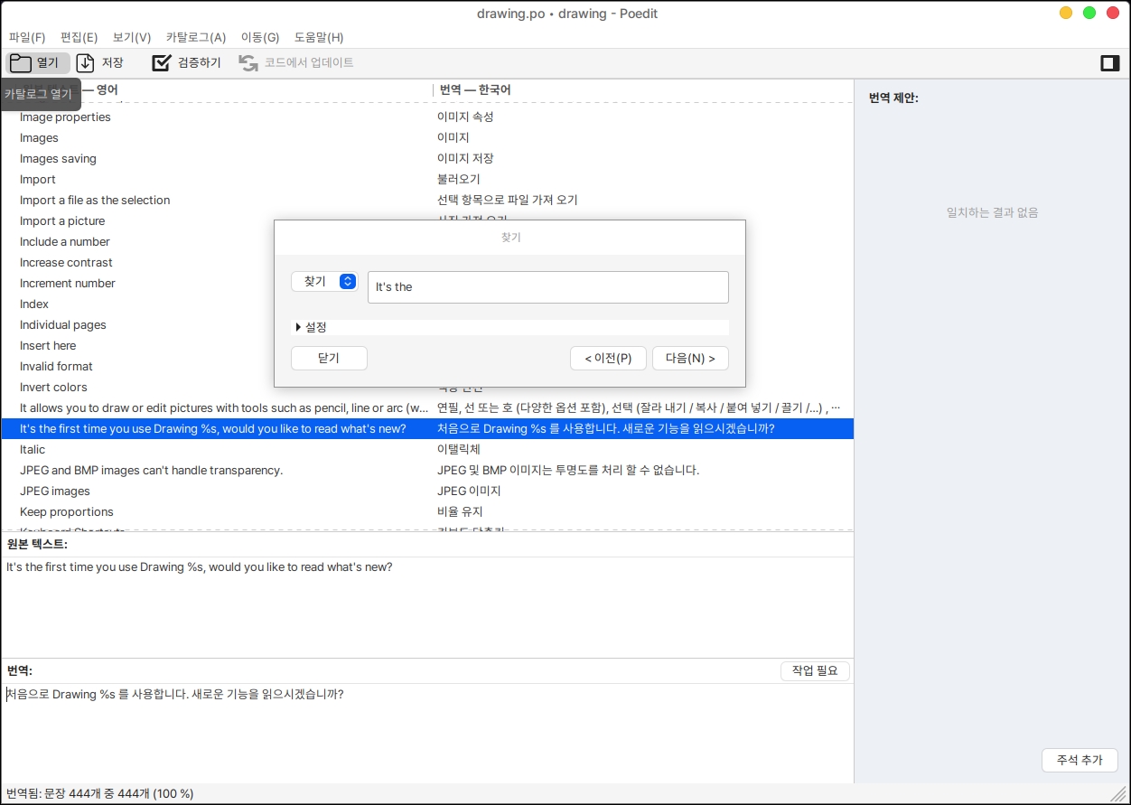
Task: Click the 주석 추가 button
Action: point(1080,760)
